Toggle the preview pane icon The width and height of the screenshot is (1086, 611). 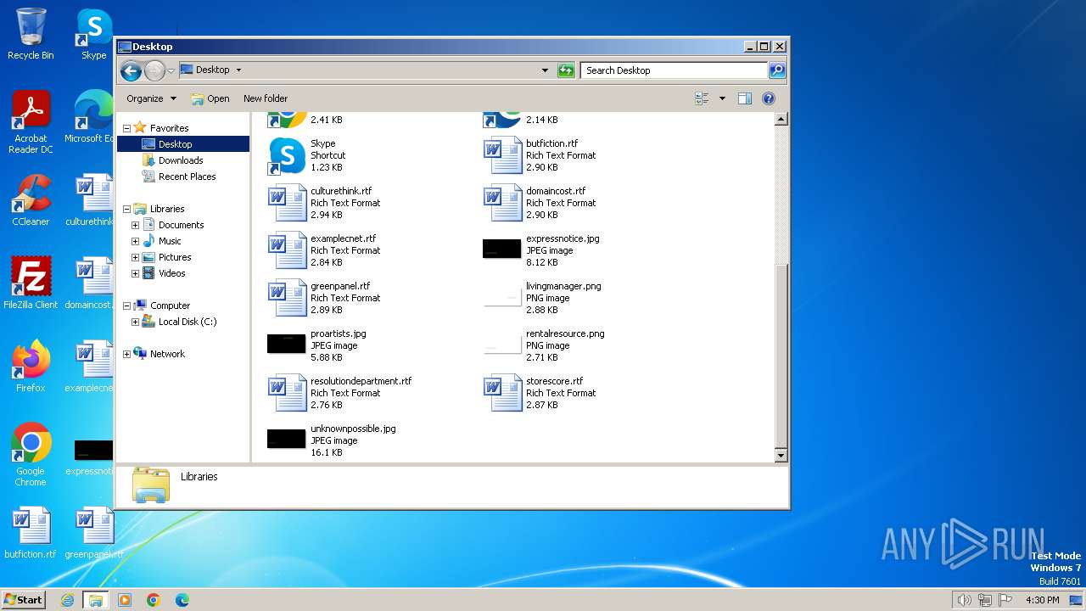click(744, 98)
